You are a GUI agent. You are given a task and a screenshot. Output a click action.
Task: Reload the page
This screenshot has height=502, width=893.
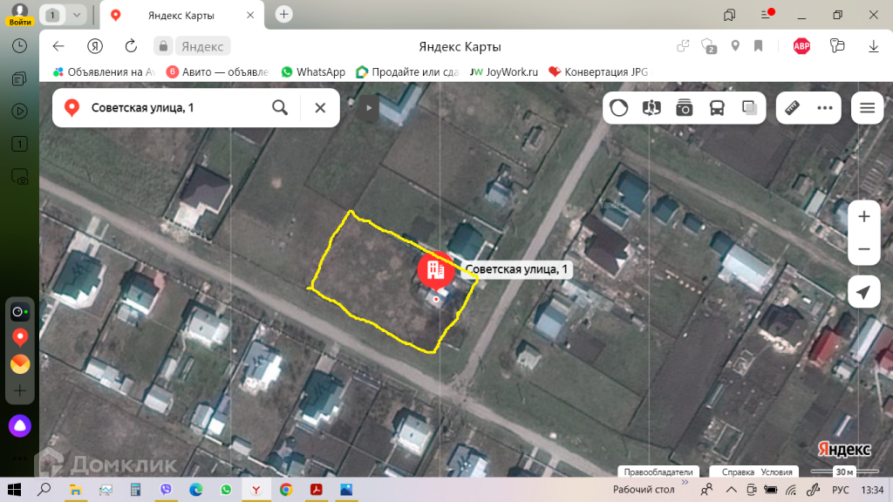click(131, 46)
